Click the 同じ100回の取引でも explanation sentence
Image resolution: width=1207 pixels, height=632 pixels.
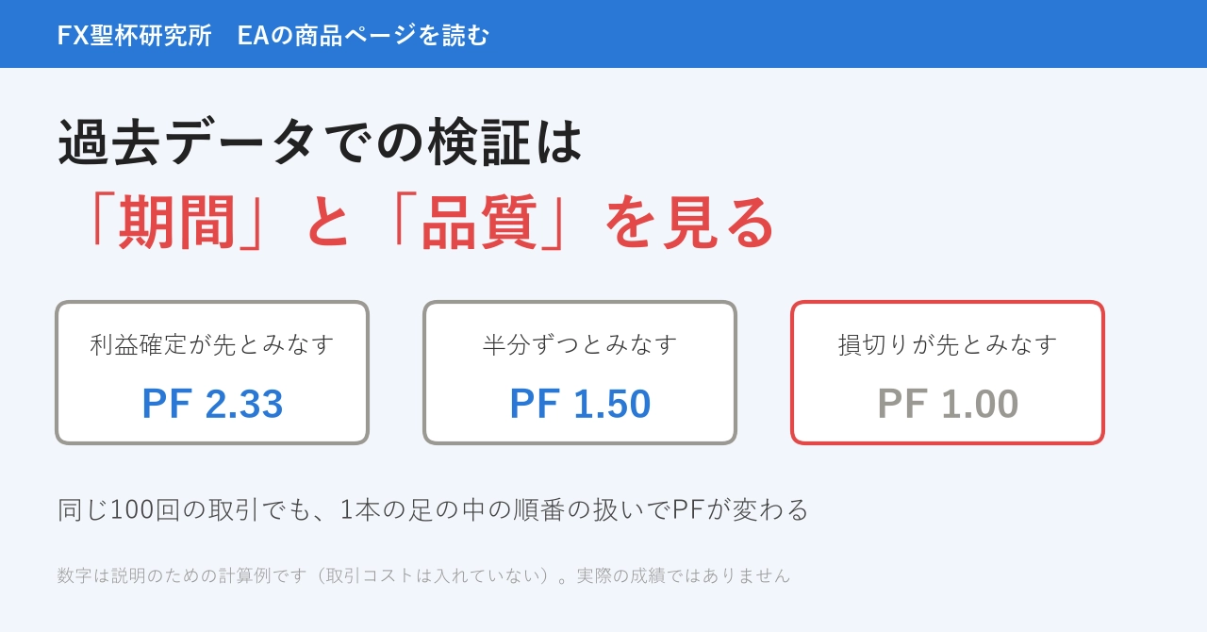(x=433, y=509)
